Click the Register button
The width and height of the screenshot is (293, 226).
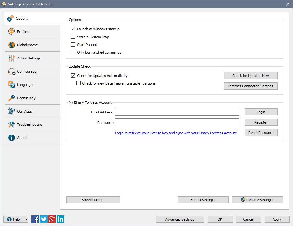click(x=261, y=122)
